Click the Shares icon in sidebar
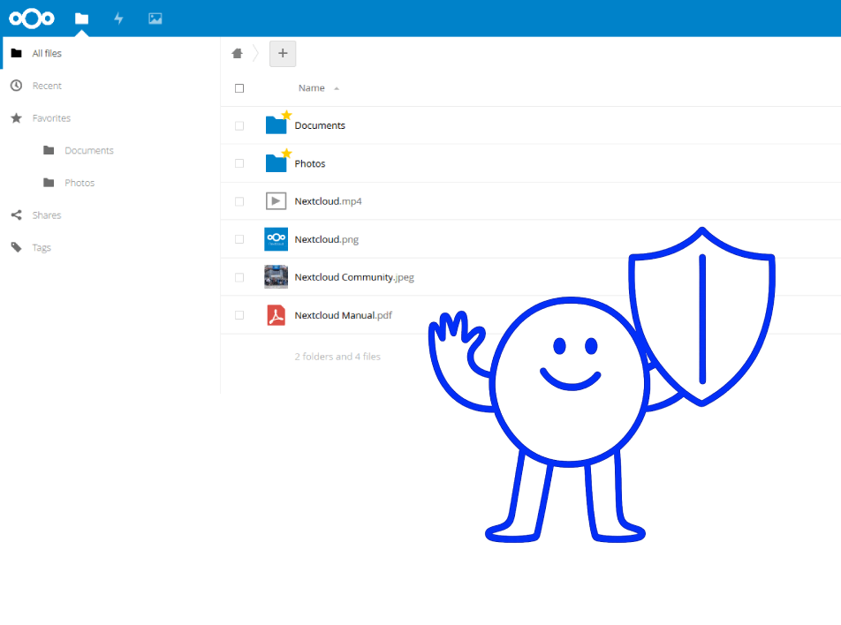Screen dimensions: 841x625 17,215
